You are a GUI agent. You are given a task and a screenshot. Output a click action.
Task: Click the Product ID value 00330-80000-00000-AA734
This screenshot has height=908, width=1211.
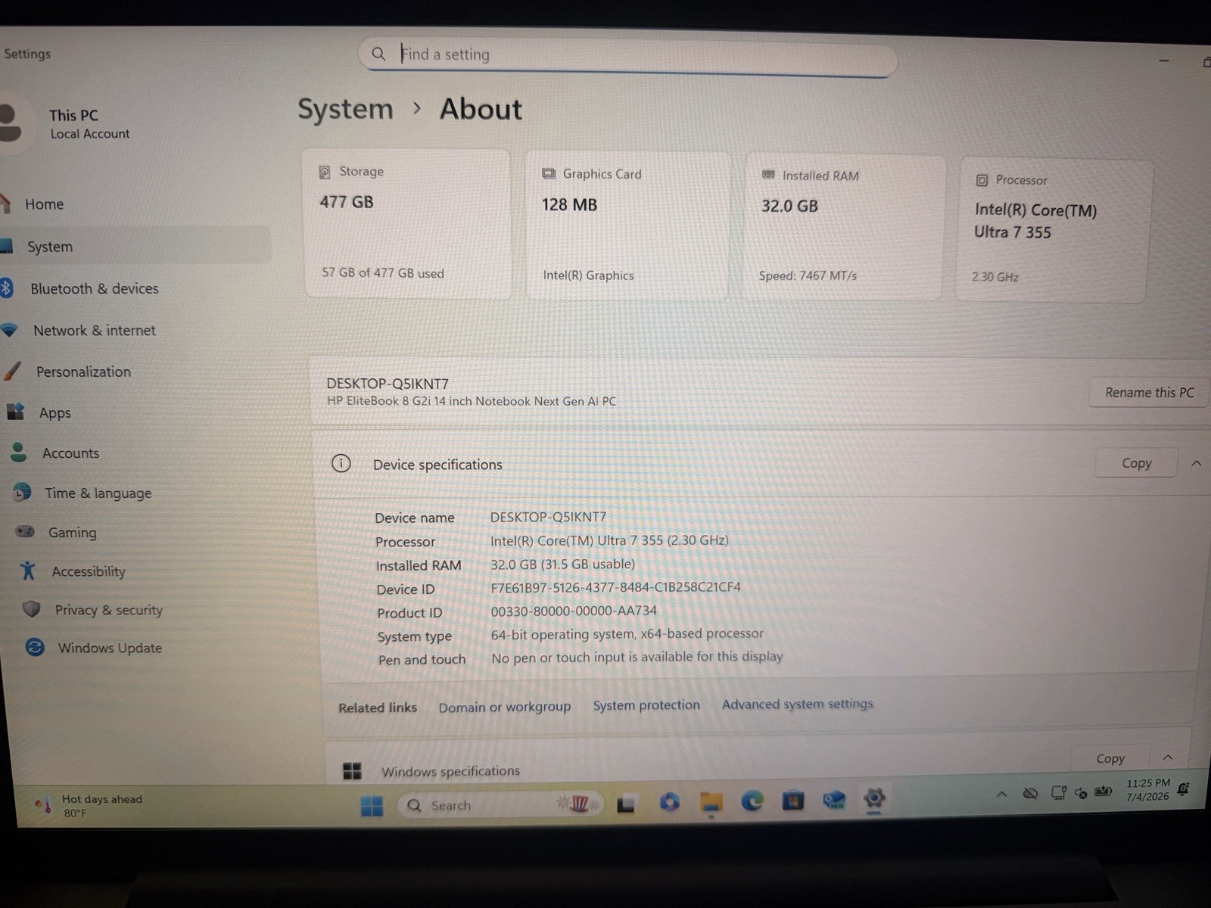pos(574,611)
